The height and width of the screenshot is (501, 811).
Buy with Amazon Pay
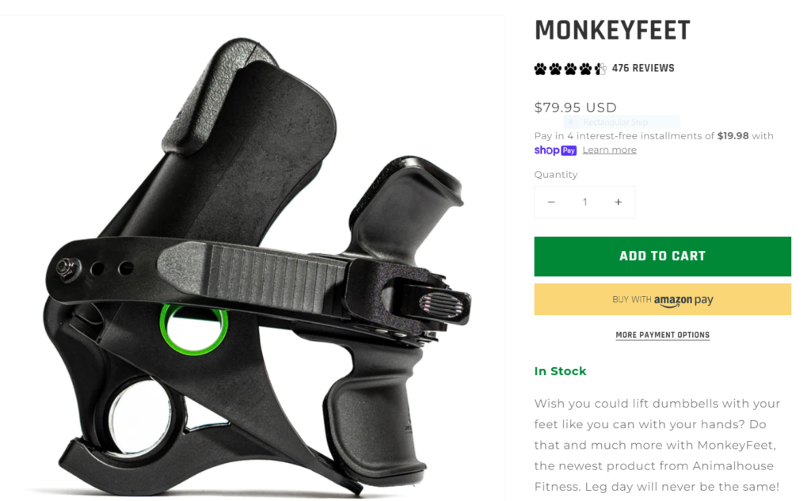663,299
